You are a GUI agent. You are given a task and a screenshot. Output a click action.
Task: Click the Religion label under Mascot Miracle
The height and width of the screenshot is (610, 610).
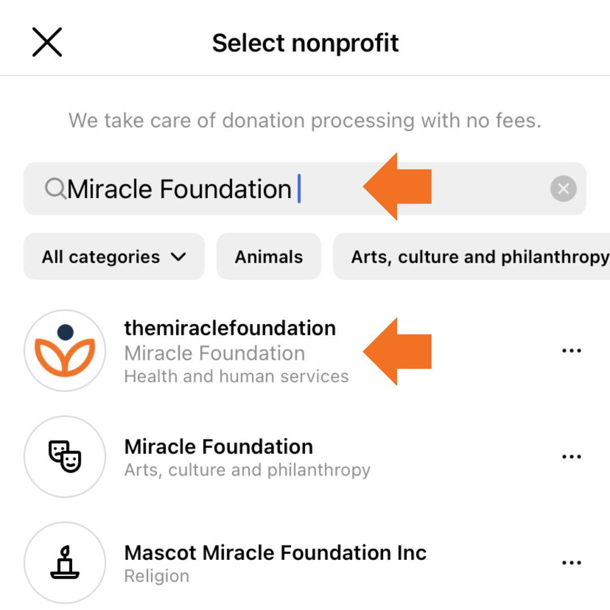(156, 576)
